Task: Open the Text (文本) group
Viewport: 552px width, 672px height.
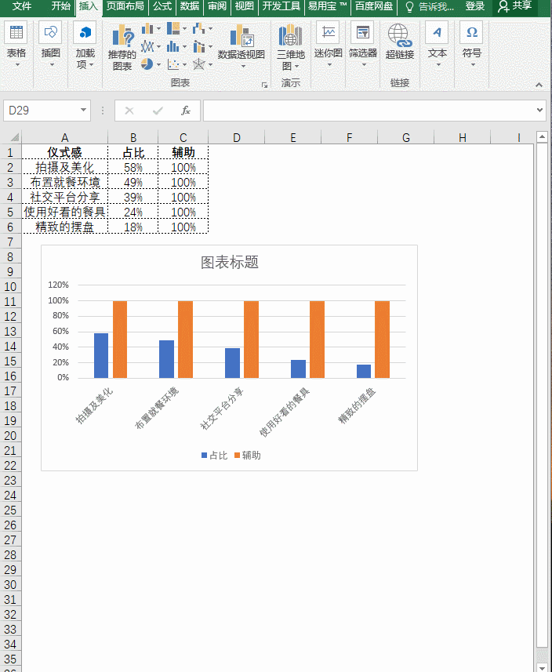Action: (x=438, y=45)
